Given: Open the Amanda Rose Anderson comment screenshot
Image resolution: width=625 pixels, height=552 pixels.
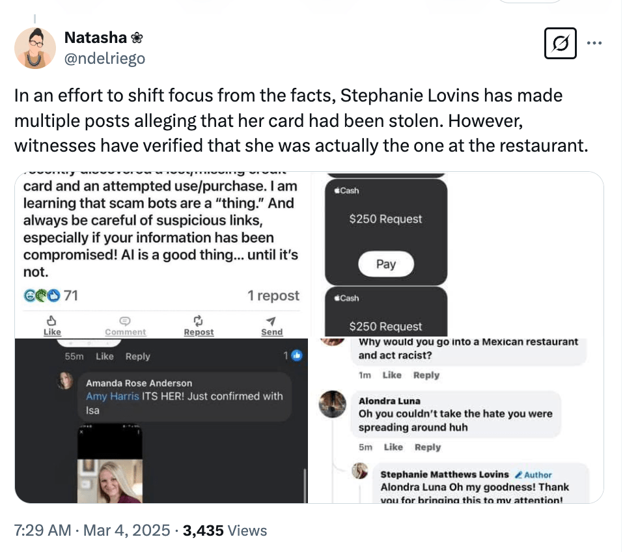Looking at the screenshot, I should click(162, 421).
